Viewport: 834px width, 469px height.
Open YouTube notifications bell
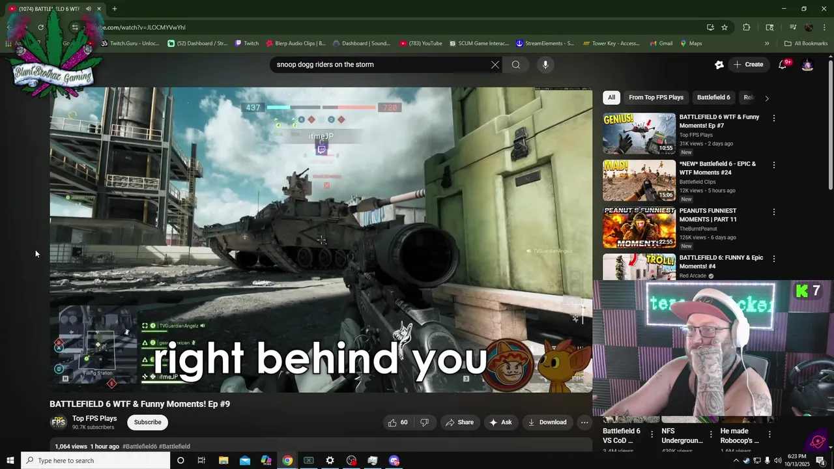tap(783, 64)
